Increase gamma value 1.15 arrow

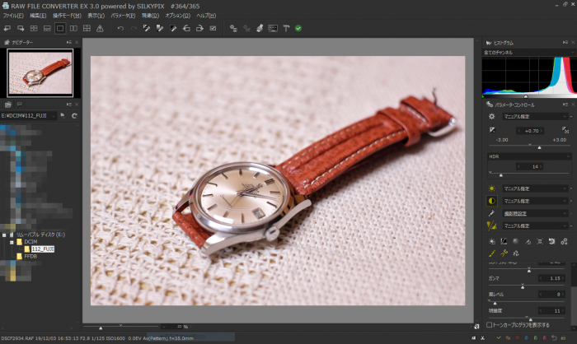pyautogui.click(x=562, y=279)
